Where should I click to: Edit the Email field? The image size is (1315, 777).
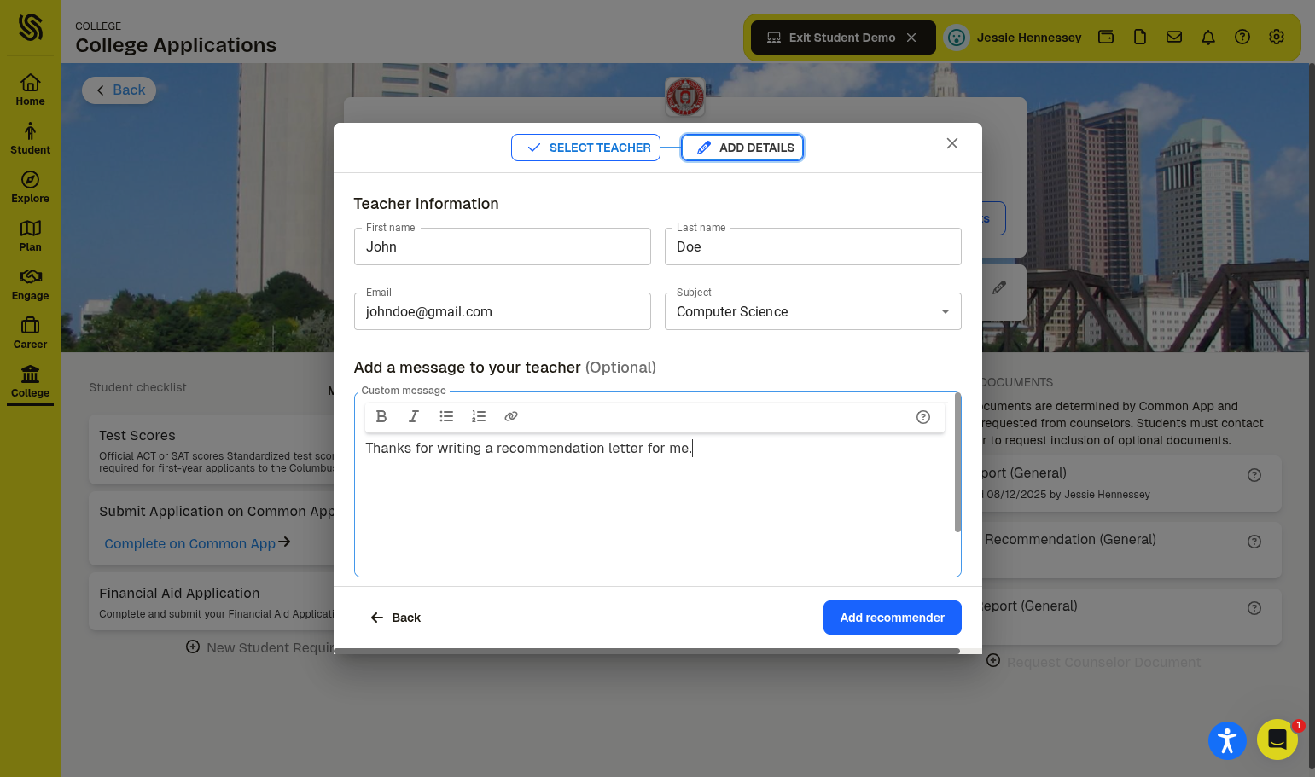[502, 311]
